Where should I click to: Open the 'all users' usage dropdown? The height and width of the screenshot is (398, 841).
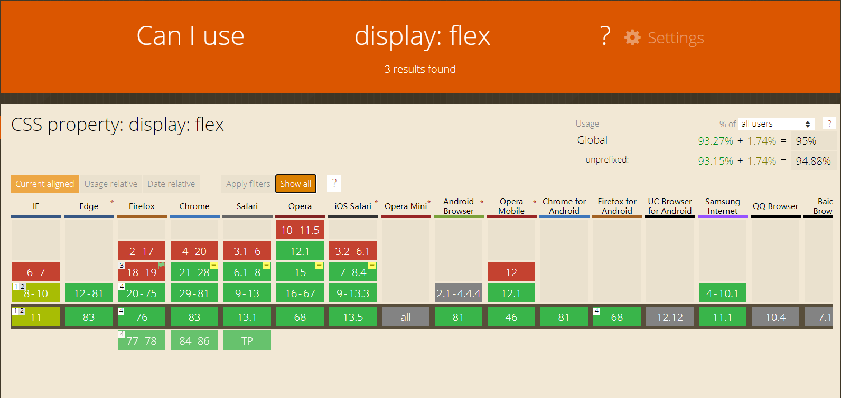click(x=776, y=124)
